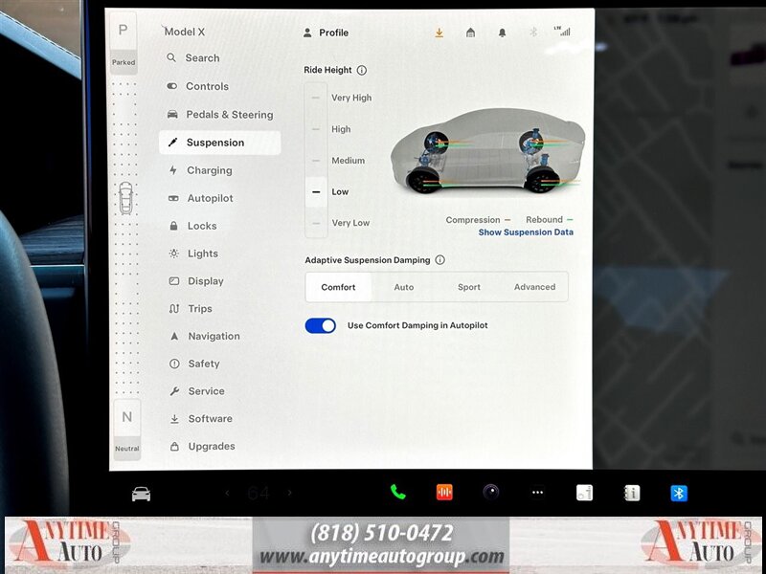
Task: Tap the 64 temperature setting
Action: [259, 494]
